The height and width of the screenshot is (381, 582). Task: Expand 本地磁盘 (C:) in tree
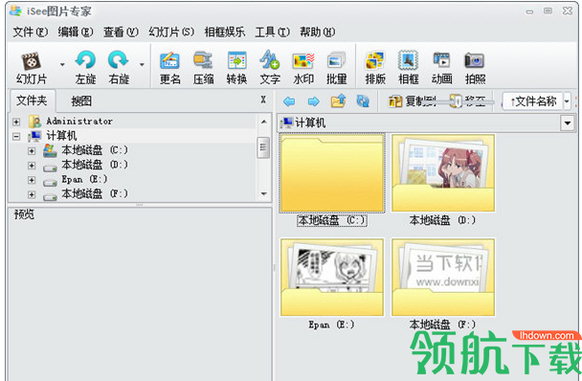pyautogui.click(x=32, y=150)
